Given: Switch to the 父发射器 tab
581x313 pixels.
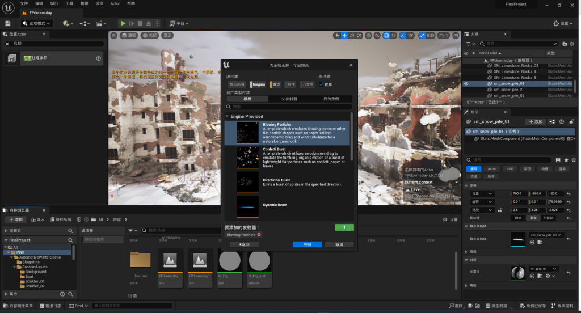Looking at the screenshot, I should click(289, 99).
